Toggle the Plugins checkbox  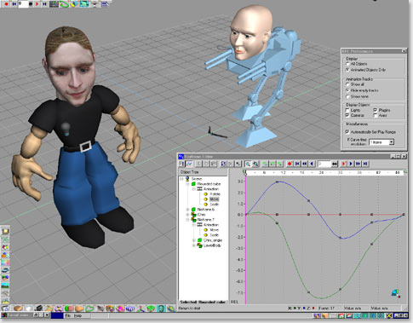pyautogui.click(x=376, y=110)
